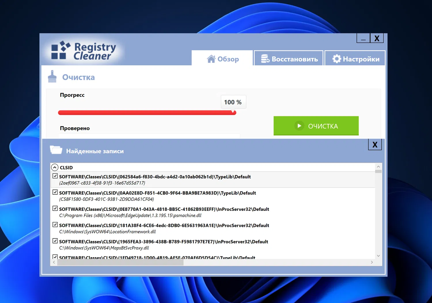Image resolution: width=432 pixels, height=303 pixels.
Task: Switch to the Восстановить tab
Action: (x=289, y=58)
